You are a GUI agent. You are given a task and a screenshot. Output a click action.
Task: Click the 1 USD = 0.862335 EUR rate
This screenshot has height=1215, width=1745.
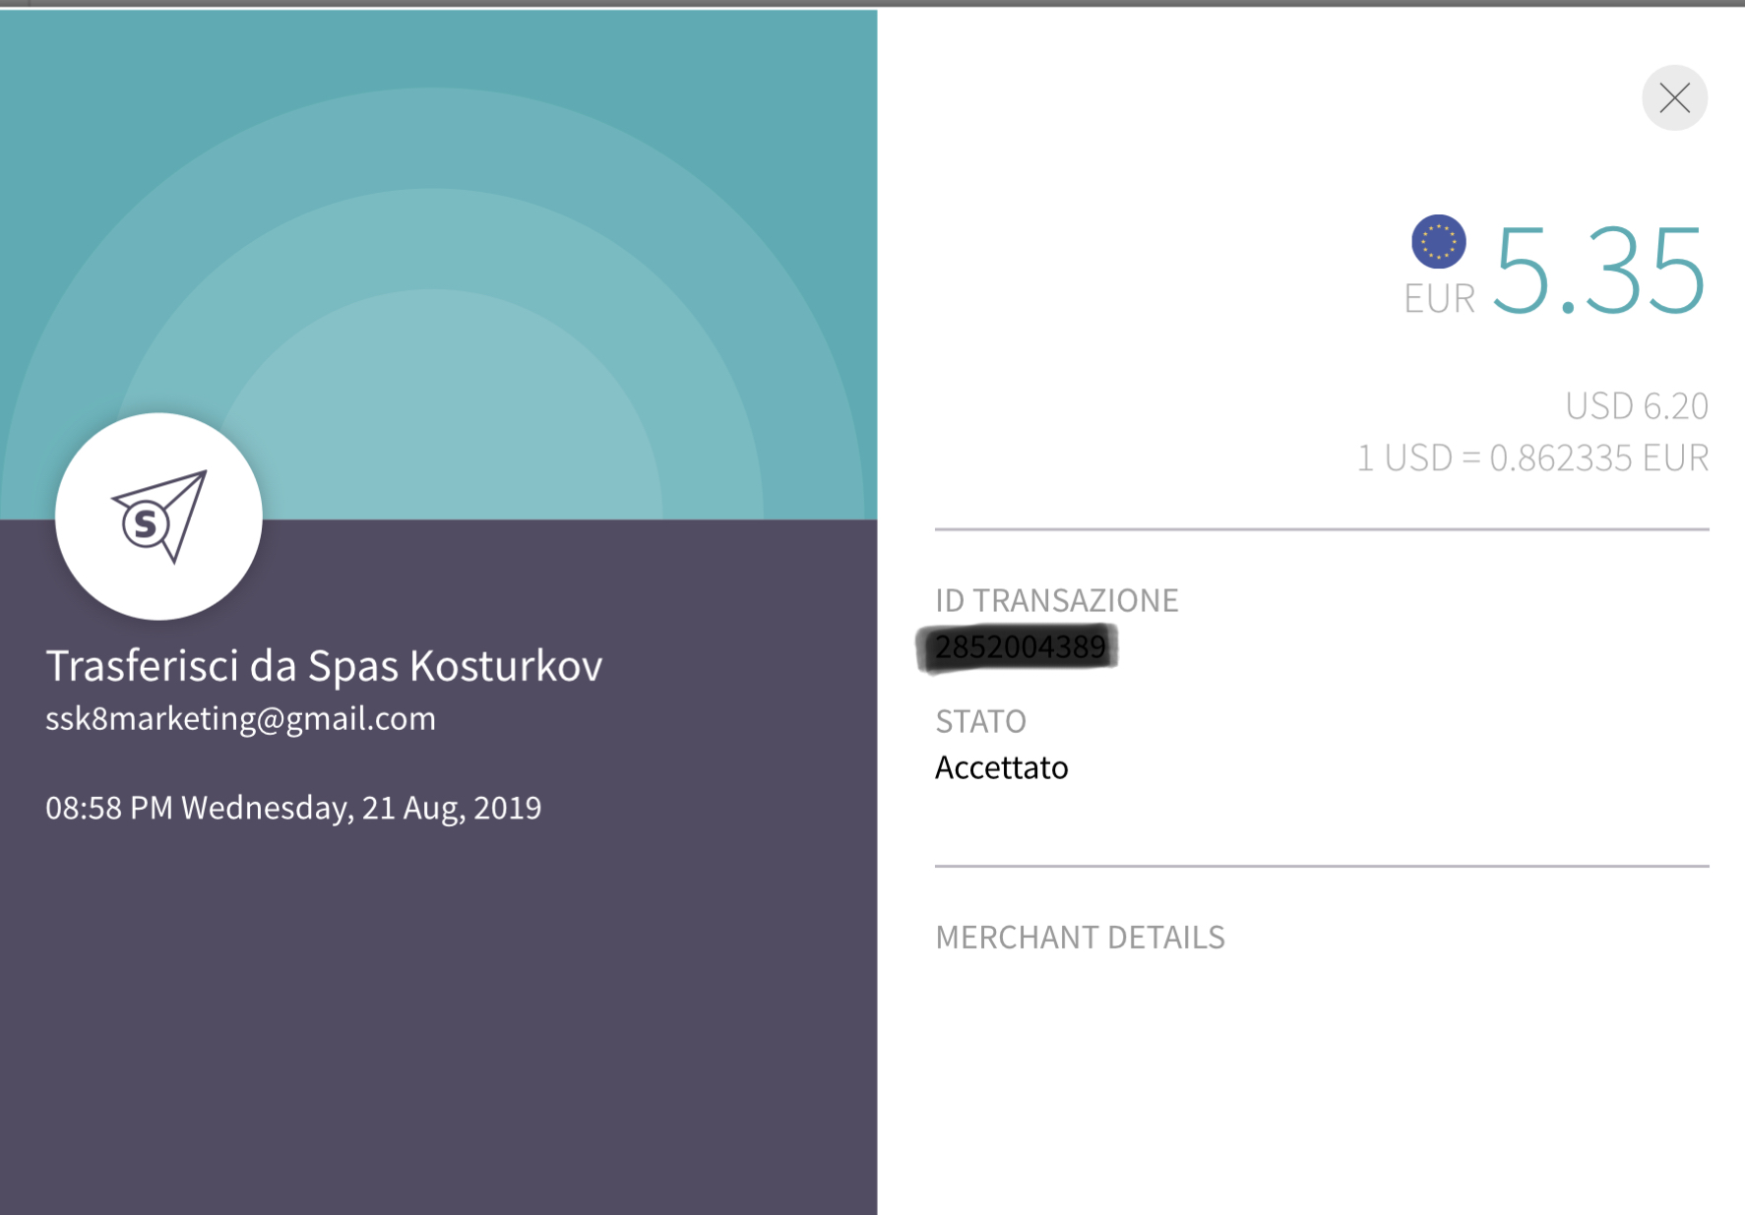point(1532,458)
